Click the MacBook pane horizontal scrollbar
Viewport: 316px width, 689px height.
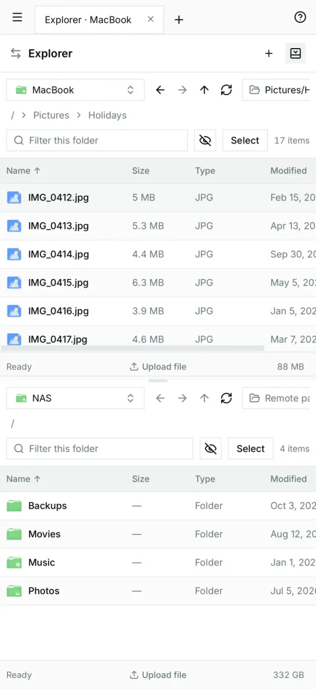coord(132,348)
